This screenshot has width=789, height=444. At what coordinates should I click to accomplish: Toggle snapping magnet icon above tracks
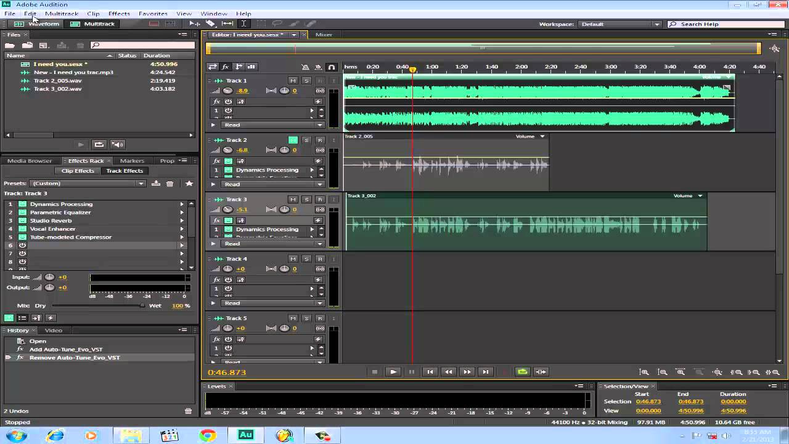(332, 67)
